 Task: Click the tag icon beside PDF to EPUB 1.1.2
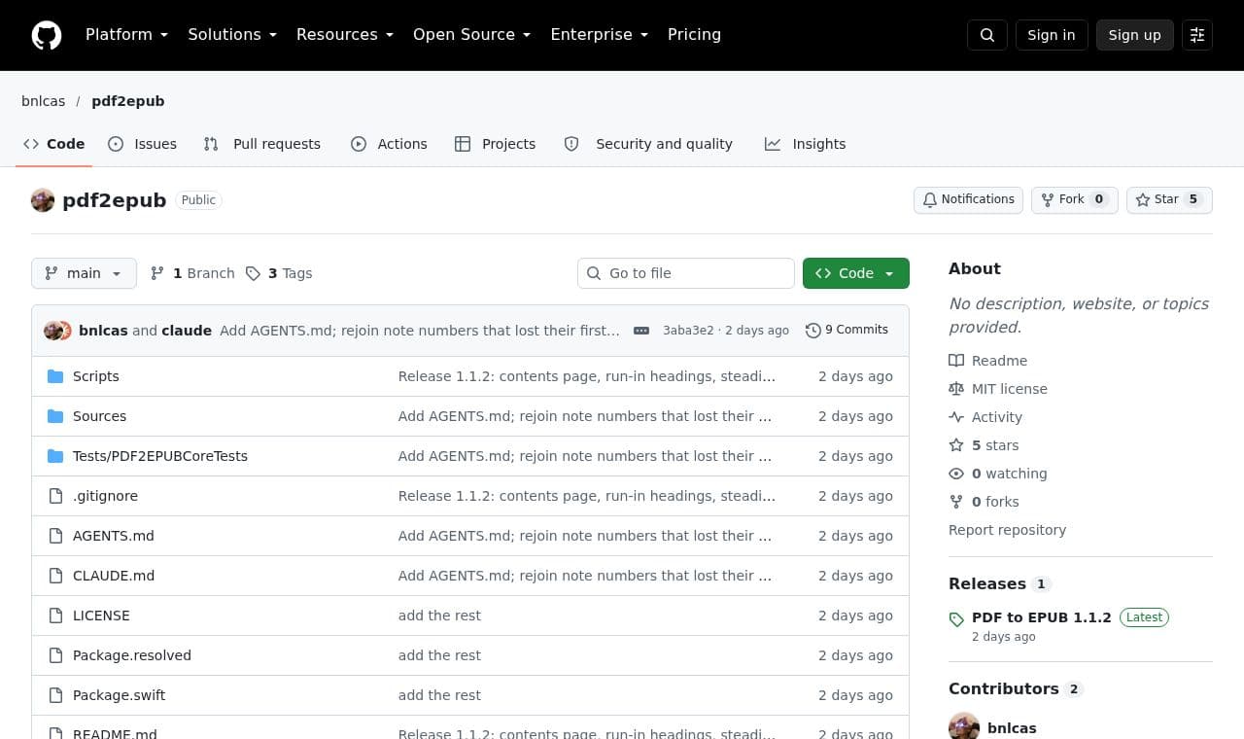coord(956,619)
